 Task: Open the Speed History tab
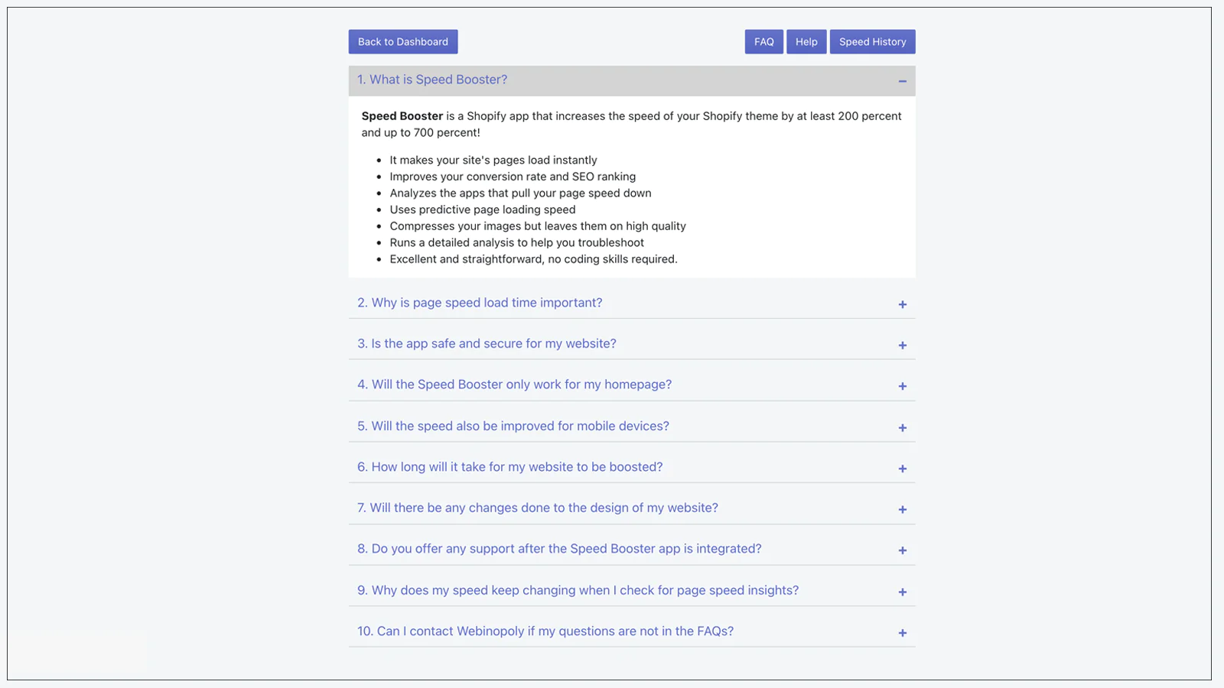point(872,42)
